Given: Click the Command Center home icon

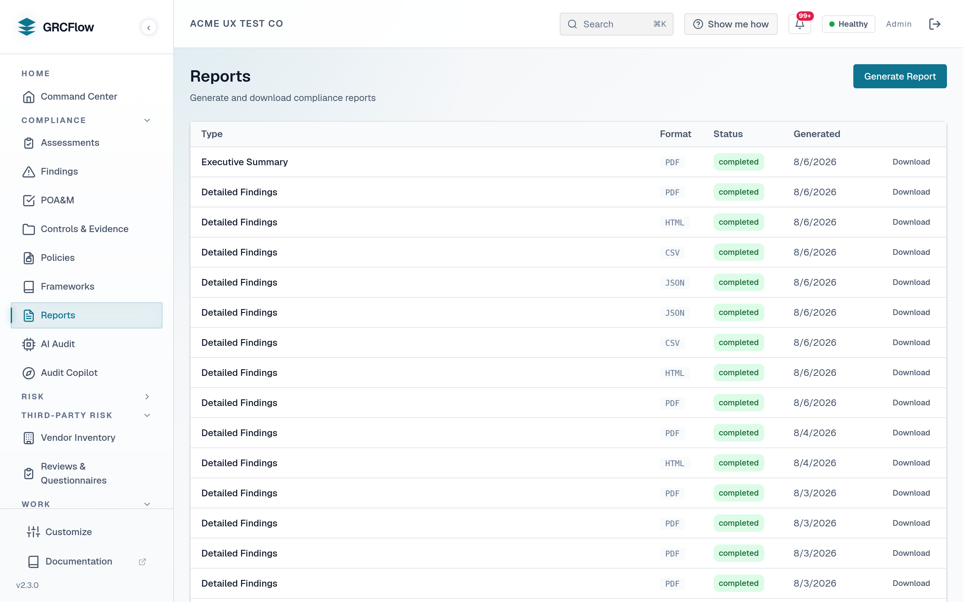Looking at the screenshot, I should [x=29, y=97].
